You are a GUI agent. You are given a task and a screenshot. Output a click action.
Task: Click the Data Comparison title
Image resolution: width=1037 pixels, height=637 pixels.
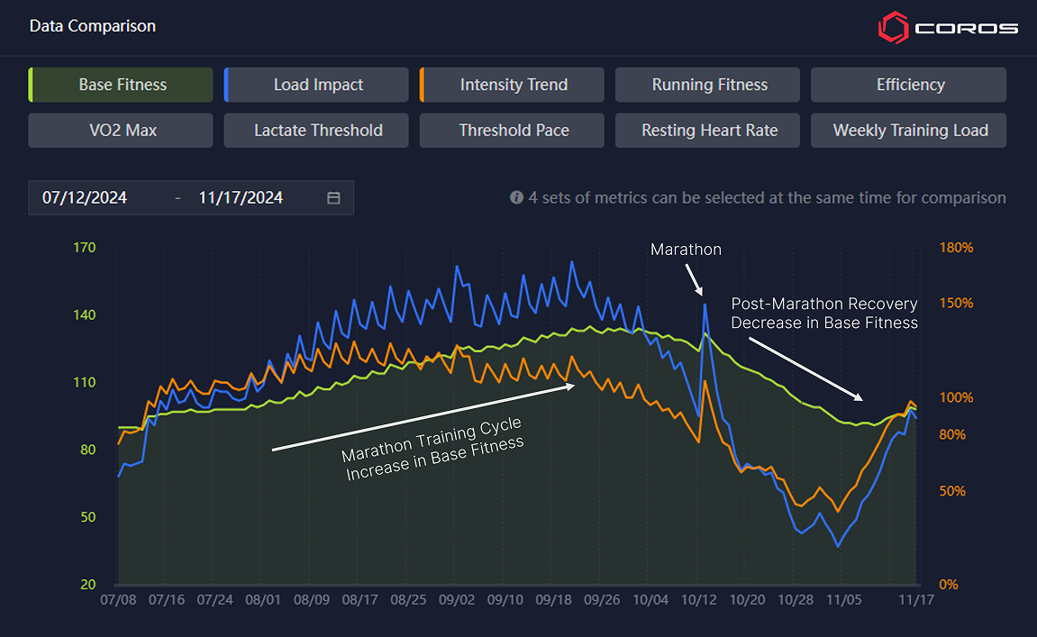click(92, 26)
